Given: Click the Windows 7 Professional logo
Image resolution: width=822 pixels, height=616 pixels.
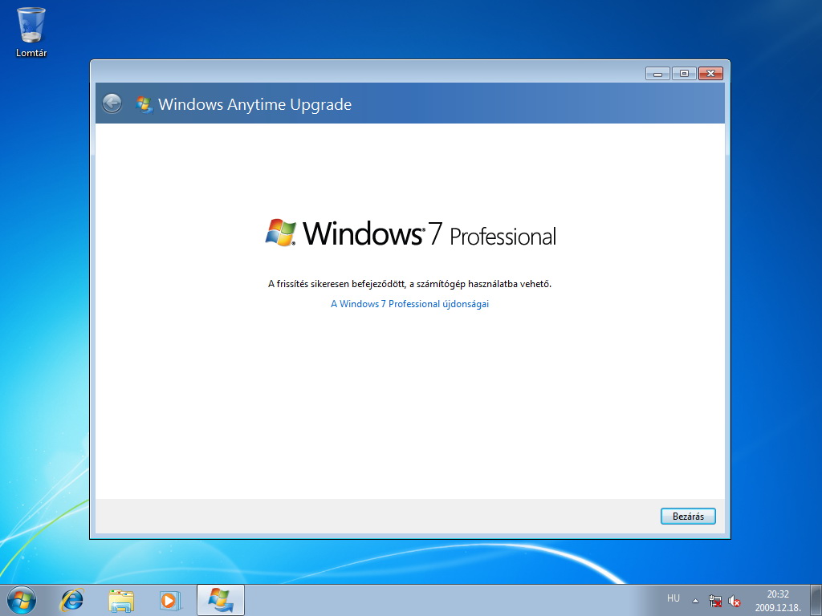Looking at the screenshot, I should [410, 233].
